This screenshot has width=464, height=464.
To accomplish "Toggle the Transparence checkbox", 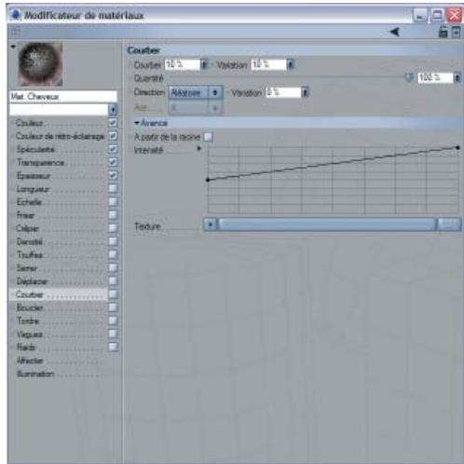I will point(113,162).
